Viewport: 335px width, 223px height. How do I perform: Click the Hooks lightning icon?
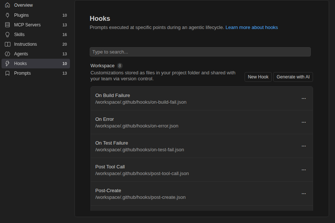[x=7, y=64]
